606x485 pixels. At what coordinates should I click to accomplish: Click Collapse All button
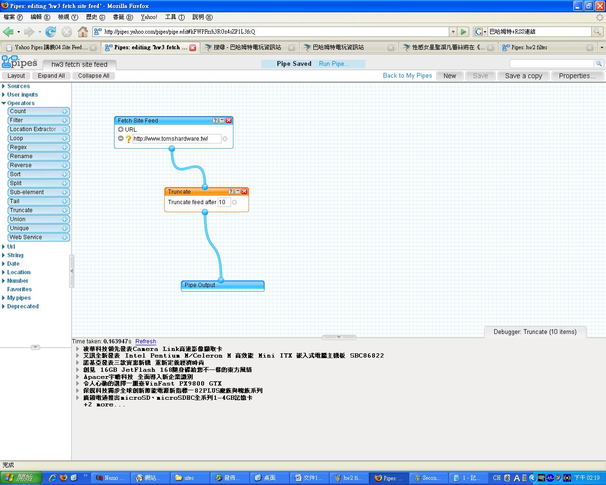[x=94, y=76]
